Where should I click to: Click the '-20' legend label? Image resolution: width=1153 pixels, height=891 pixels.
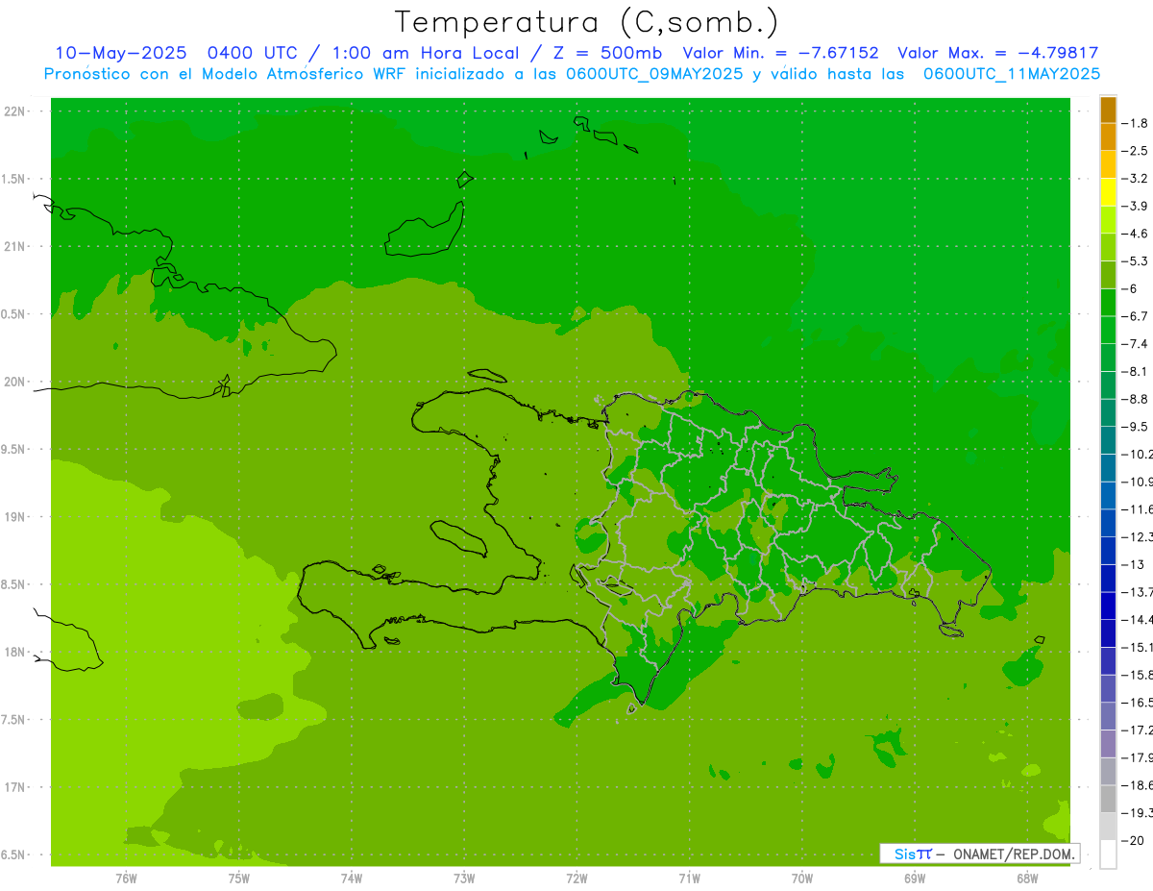coord(1134,840)
